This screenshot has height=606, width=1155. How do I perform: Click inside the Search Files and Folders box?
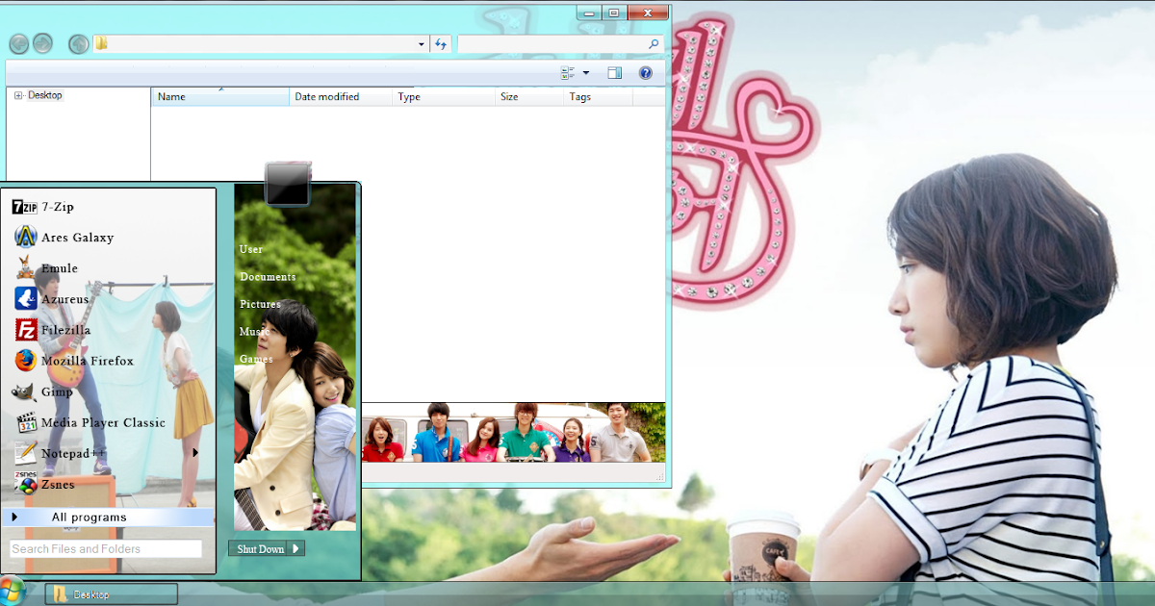point(104,548)
